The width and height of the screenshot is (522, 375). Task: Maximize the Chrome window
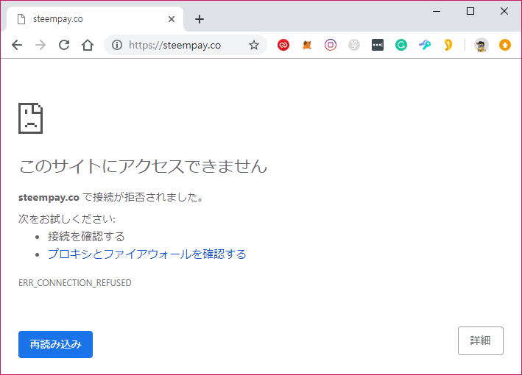470,11
